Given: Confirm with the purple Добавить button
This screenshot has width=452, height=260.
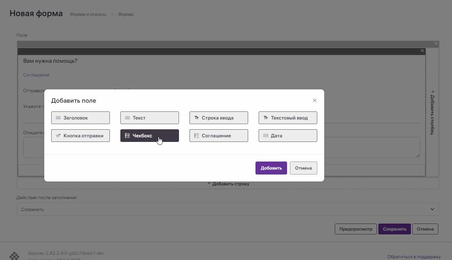Looking at the screenshot, I should [271, 168].
